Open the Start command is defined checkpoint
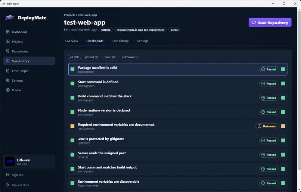This screenshot has height=192, width=301. tap(177, 84)
